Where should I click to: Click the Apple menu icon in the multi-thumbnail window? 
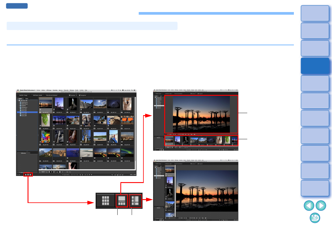coord(18,90)
